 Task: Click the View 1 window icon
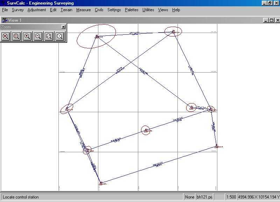pos(5,20)
